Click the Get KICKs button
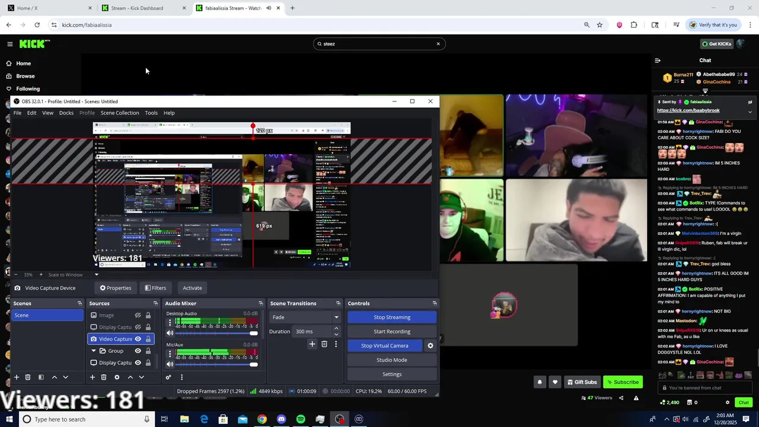 pyautogui.click(x=716, y=44)
